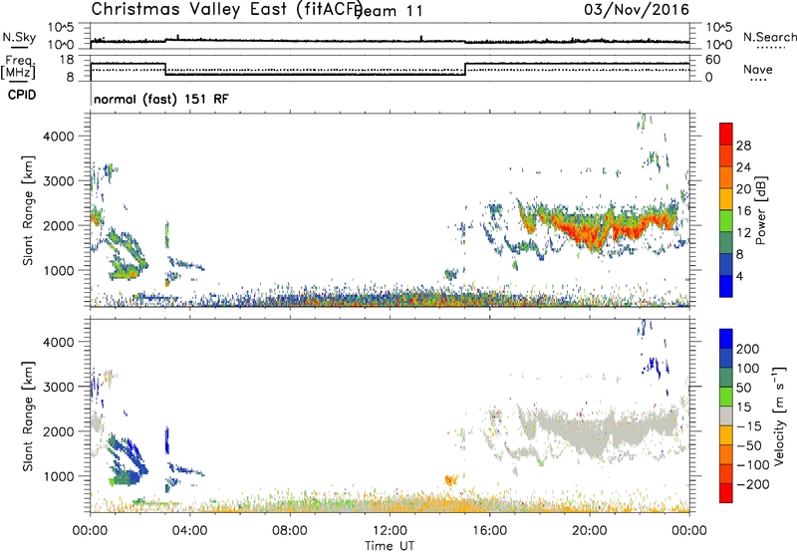Click the 'Power [dB]' colorbar label
The image size is (797, 552).
tap(760, 210)
